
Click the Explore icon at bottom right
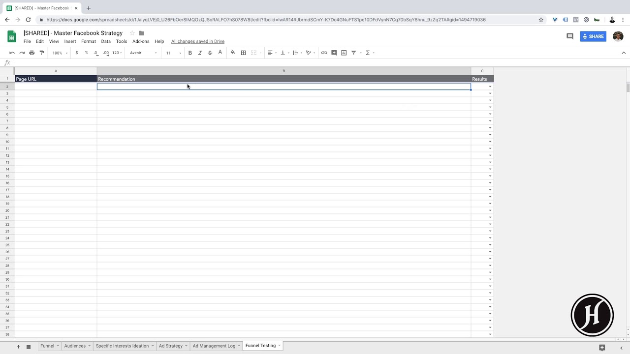tap(602, 348)
